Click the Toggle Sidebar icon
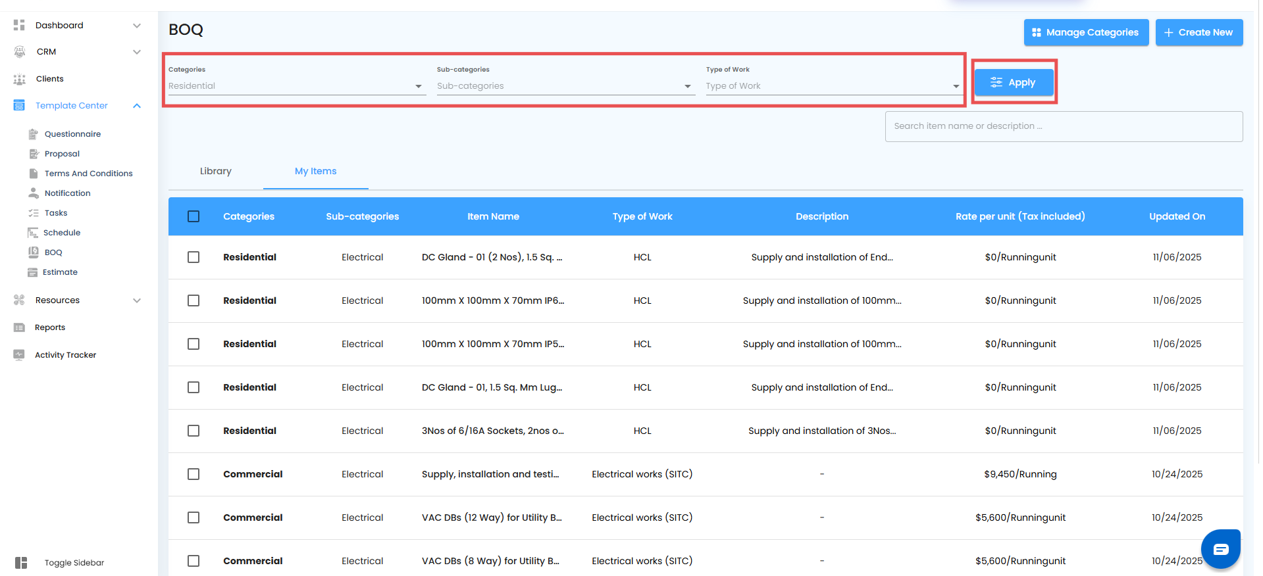Screen dimensions: 1263x576 tap(21, 563)
